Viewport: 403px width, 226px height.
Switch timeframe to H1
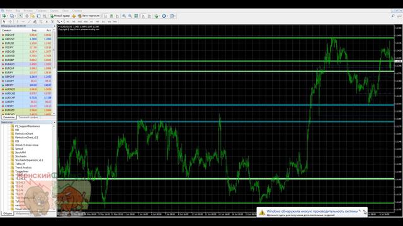pos(91,22)
